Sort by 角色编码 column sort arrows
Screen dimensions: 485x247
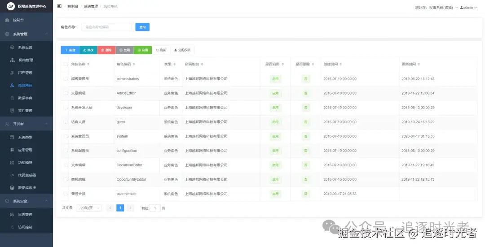(134, 64)
